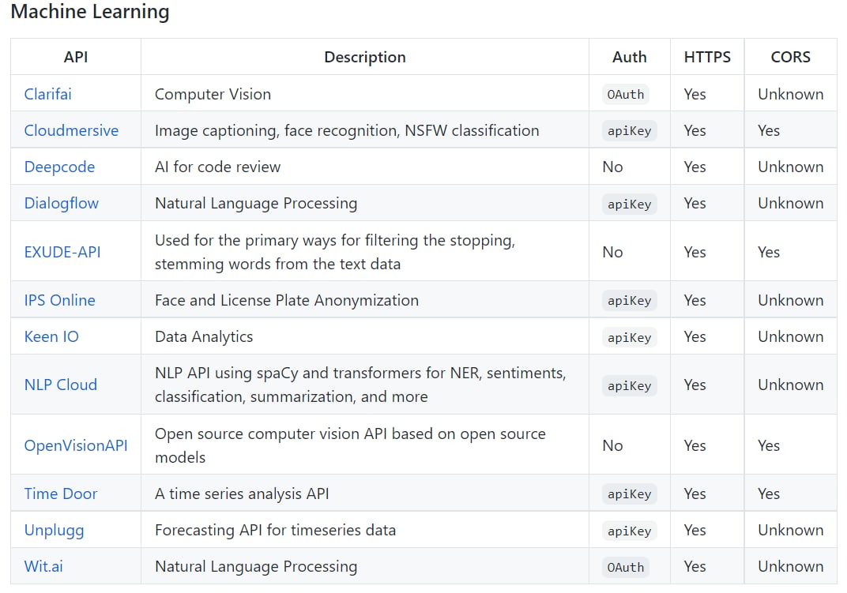Click the apiKey badge in Keen IO row
847x593 pixels.
629,337
